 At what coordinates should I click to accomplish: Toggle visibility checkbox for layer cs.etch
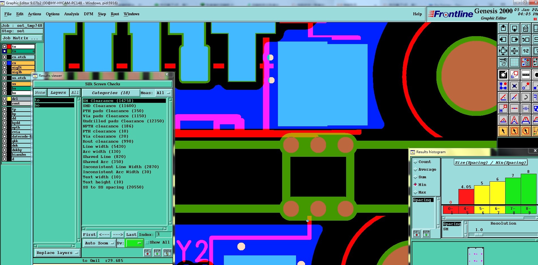(x=5, y=57)
